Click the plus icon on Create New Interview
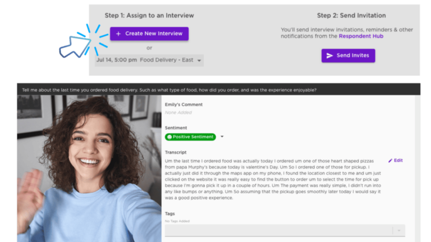431x242 pixels. point(118,34)
